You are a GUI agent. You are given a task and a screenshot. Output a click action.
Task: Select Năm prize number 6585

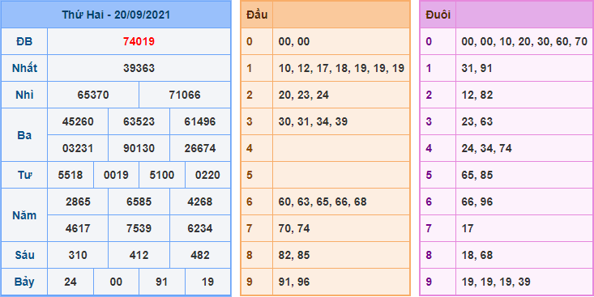[x=139, y=202]
